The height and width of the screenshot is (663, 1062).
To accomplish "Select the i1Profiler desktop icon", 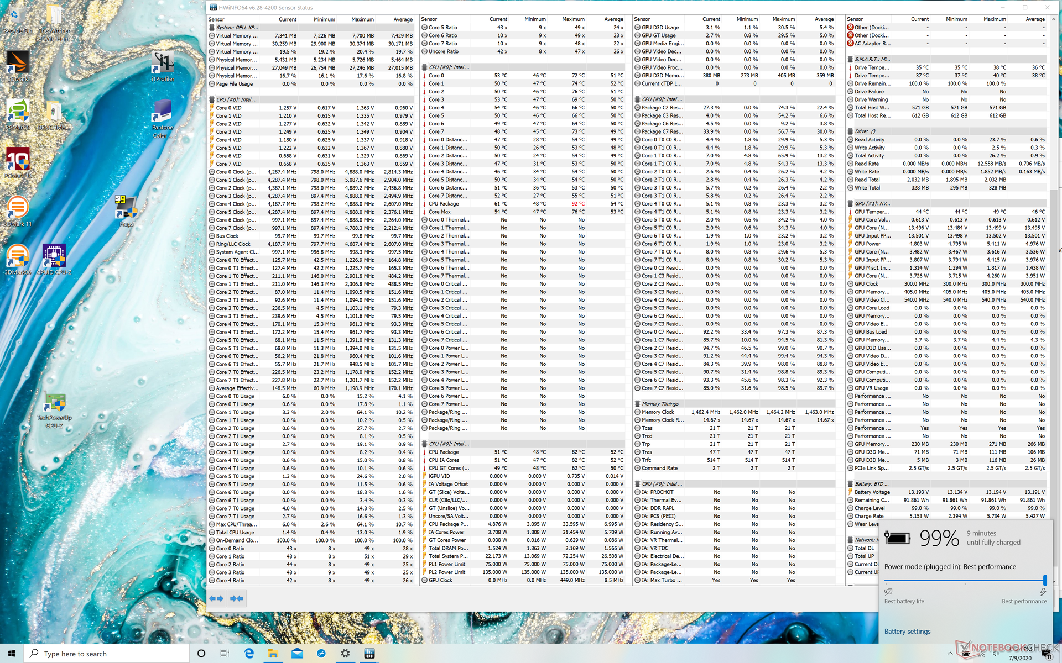I will [163, 66].
